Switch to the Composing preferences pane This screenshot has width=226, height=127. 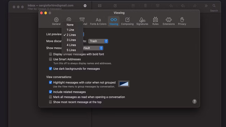(x=127, y=21)
